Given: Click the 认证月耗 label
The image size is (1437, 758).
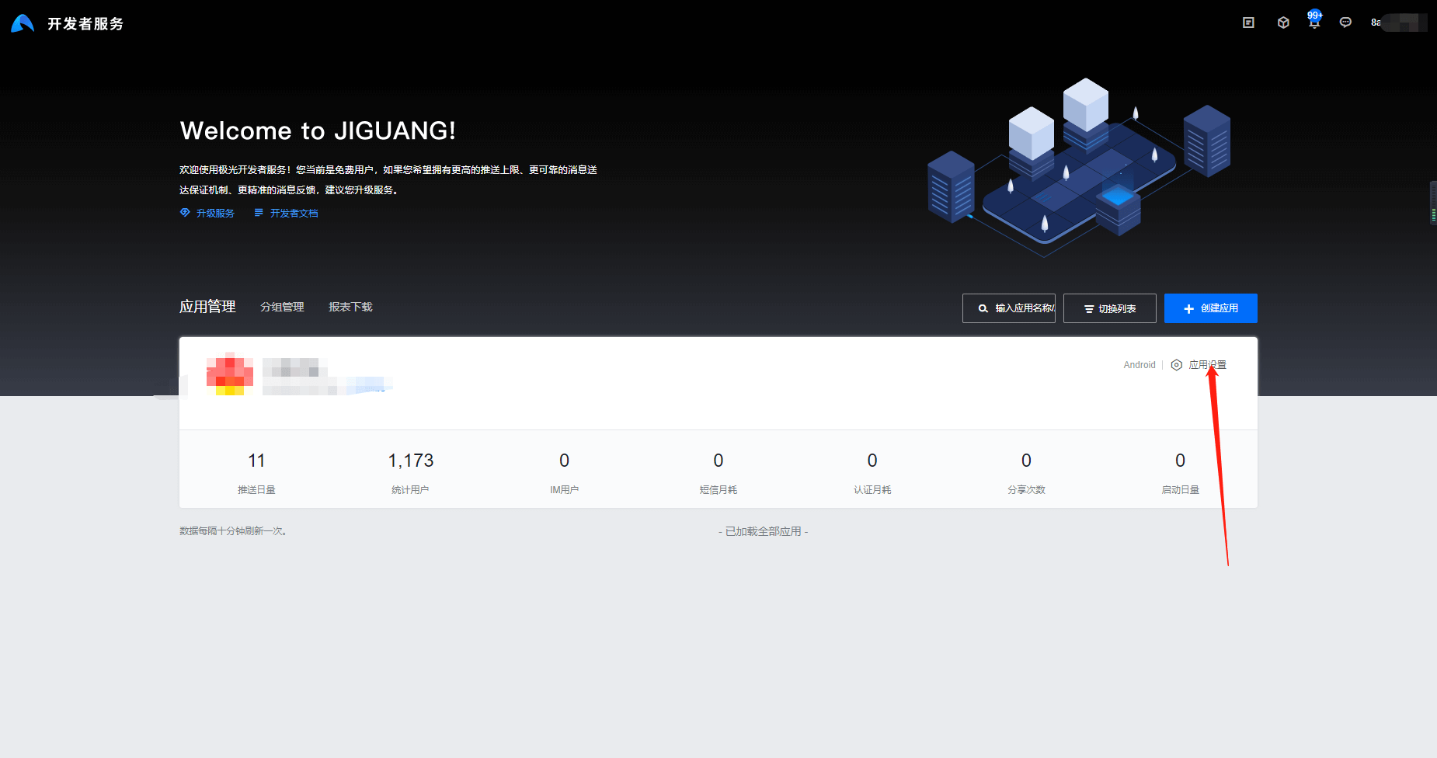Looking at the screenshot, I should 872,489.
